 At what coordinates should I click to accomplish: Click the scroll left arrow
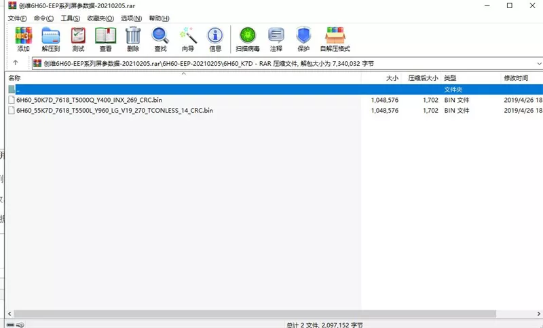pyautogui.click(x=10, y=314)
